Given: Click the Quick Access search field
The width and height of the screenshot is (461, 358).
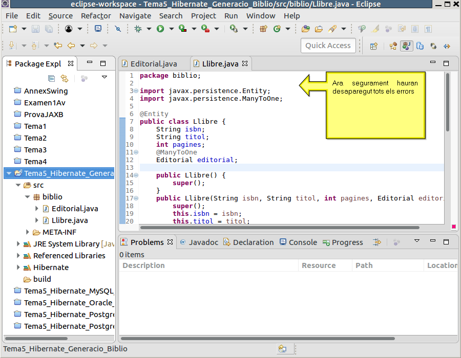Looking at the screenshot, I should 328,46.
